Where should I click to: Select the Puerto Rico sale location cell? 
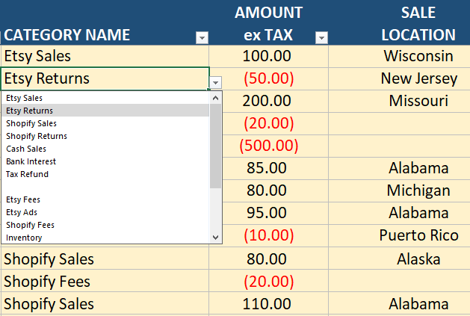pos(399,235)
